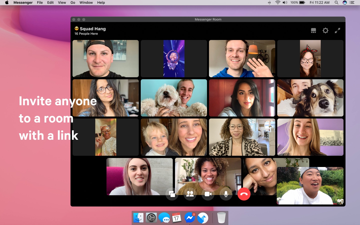
Task: Select the man in backwards cap tile
Action: point(105,58)
